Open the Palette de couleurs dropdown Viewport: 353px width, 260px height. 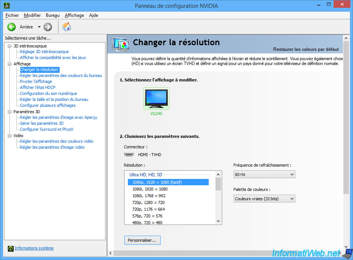pos(264,199)
